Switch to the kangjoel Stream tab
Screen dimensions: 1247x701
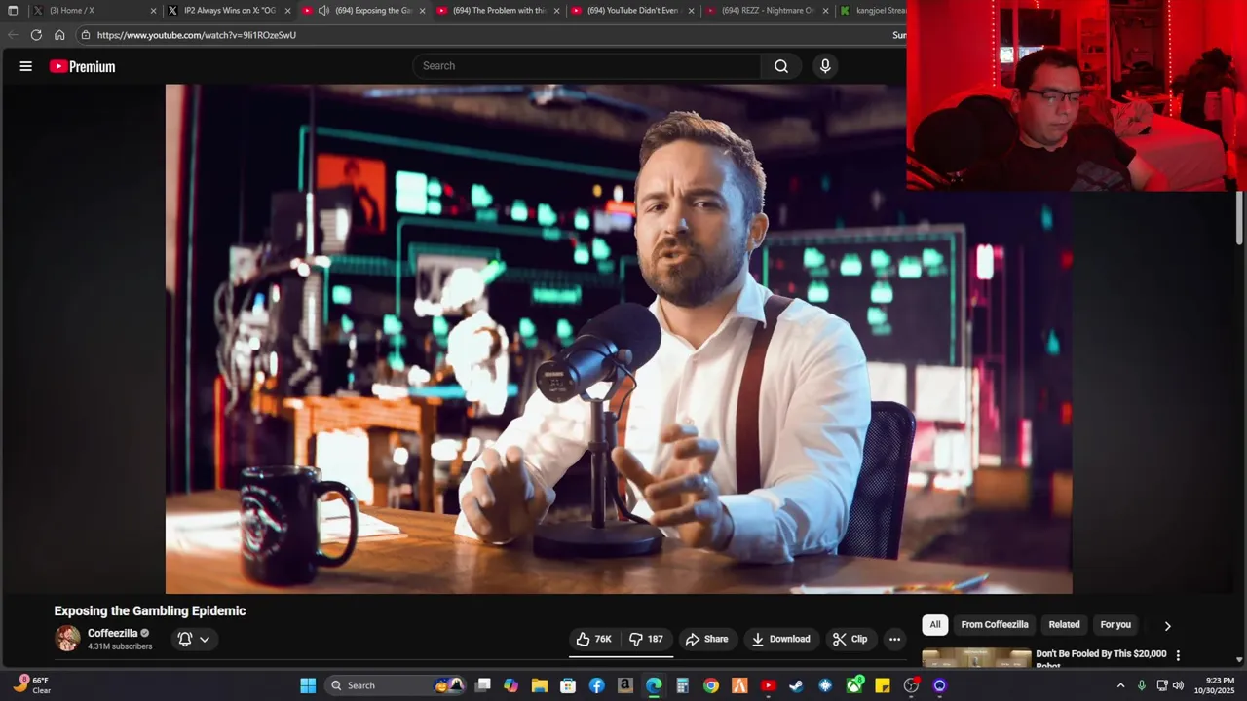[873, 11]
